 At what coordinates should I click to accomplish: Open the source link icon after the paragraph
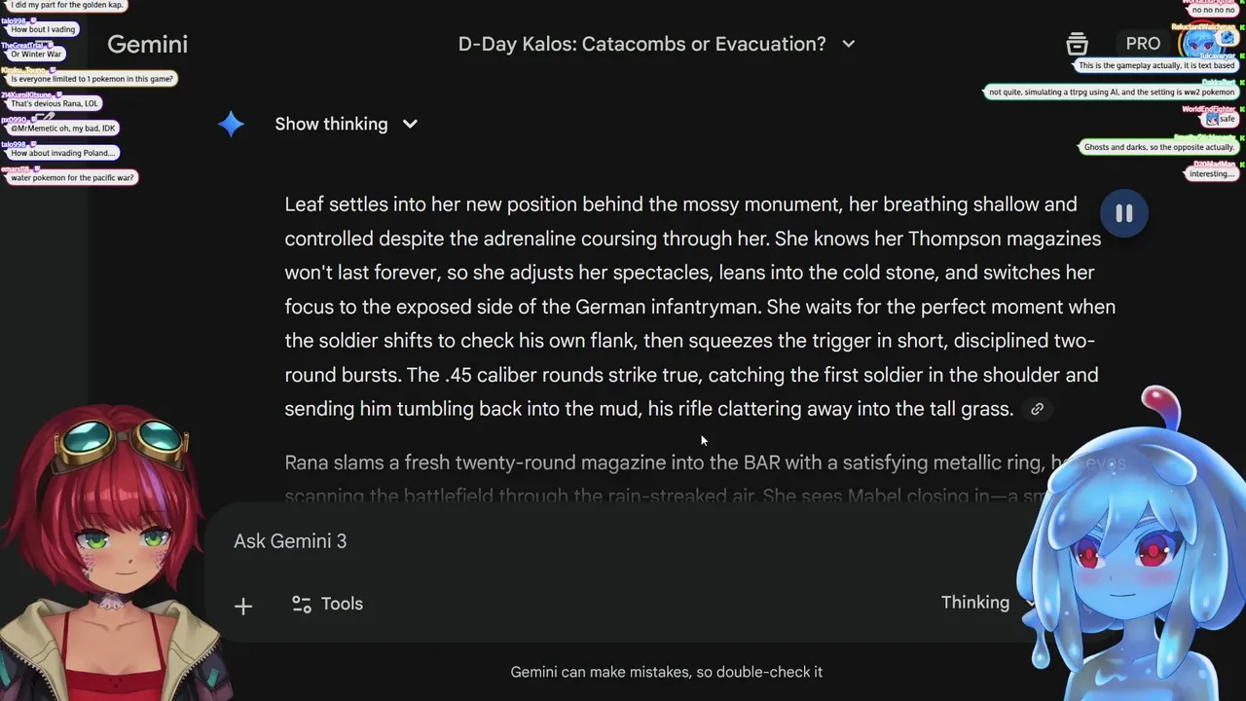(x=1037, y=410)
